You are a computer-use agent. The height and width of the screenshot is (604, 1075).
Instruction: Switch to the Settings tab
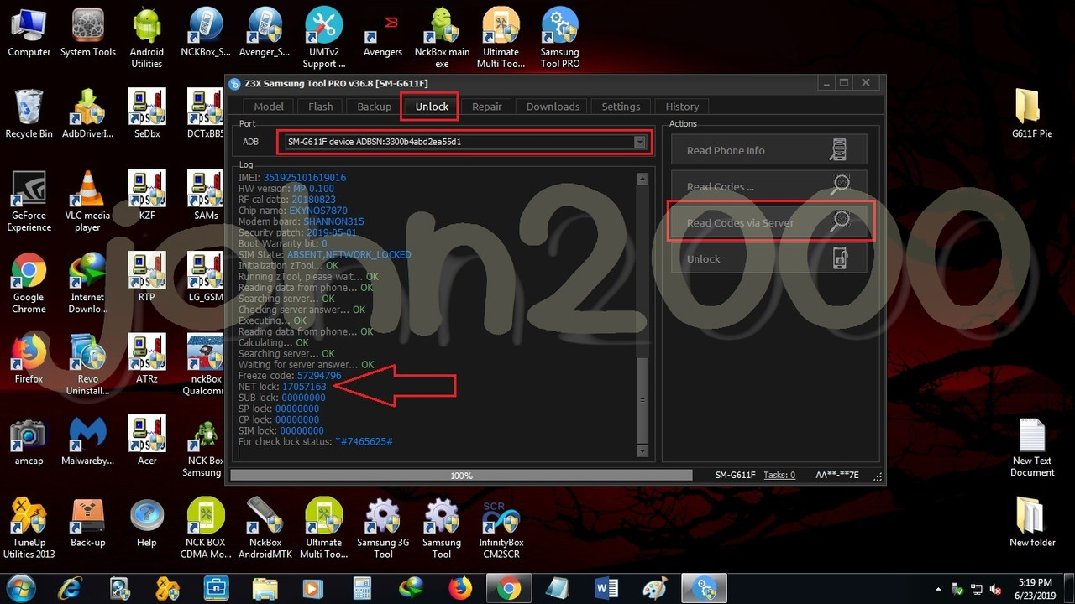(x=621, y=107)
